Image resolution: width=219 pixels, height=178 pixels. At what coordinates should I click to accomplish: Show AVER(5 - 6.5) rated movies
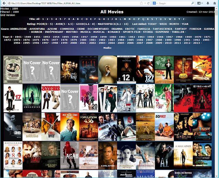[64, 24]
